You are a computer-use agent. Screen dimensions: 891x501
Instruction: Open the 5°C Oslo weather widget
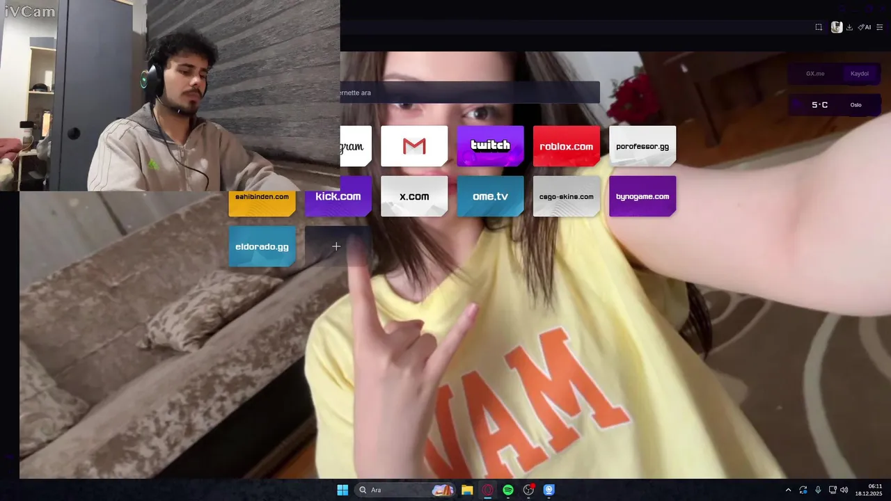[835, 105]
